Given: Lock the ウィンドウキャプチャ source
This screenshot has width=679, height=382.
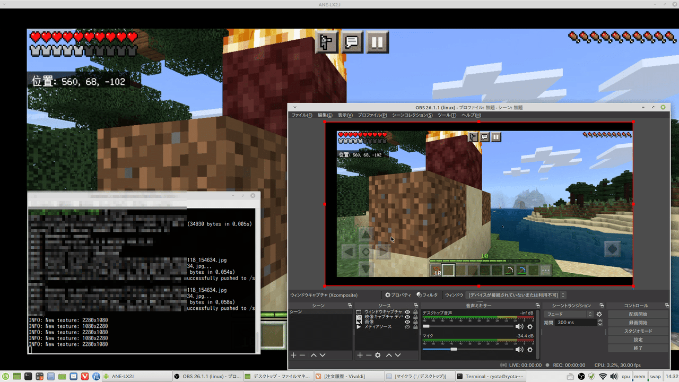Looking at the screenshot, I should tap(415, 312).
